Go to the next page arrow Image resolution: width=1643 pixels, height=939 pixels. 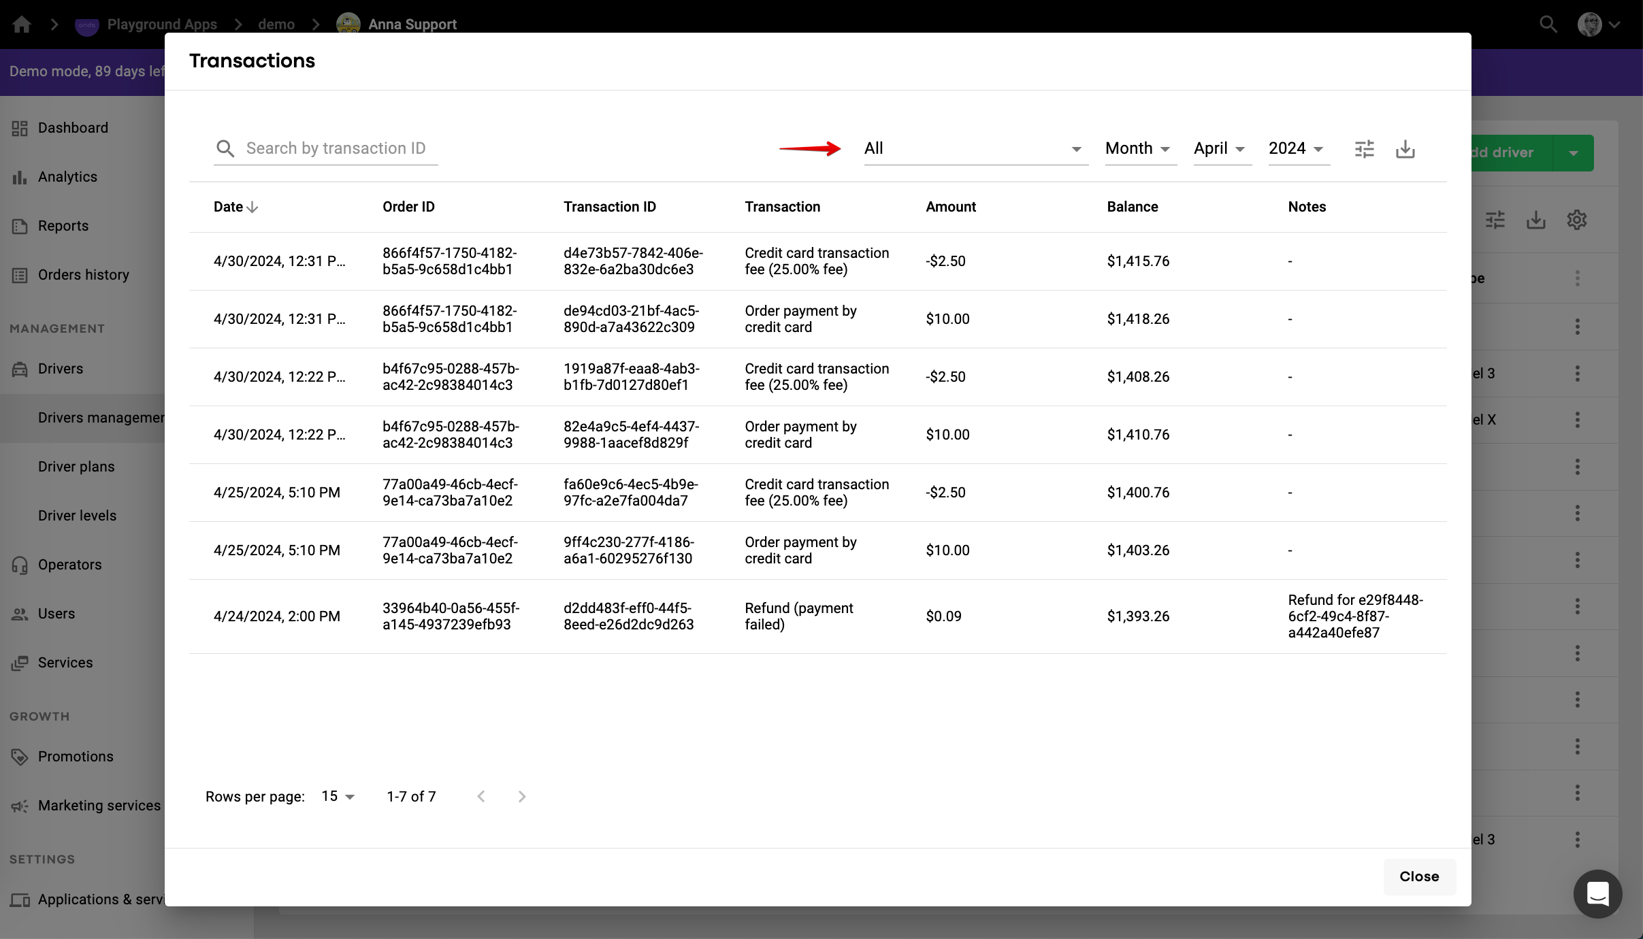click(521, 796)
